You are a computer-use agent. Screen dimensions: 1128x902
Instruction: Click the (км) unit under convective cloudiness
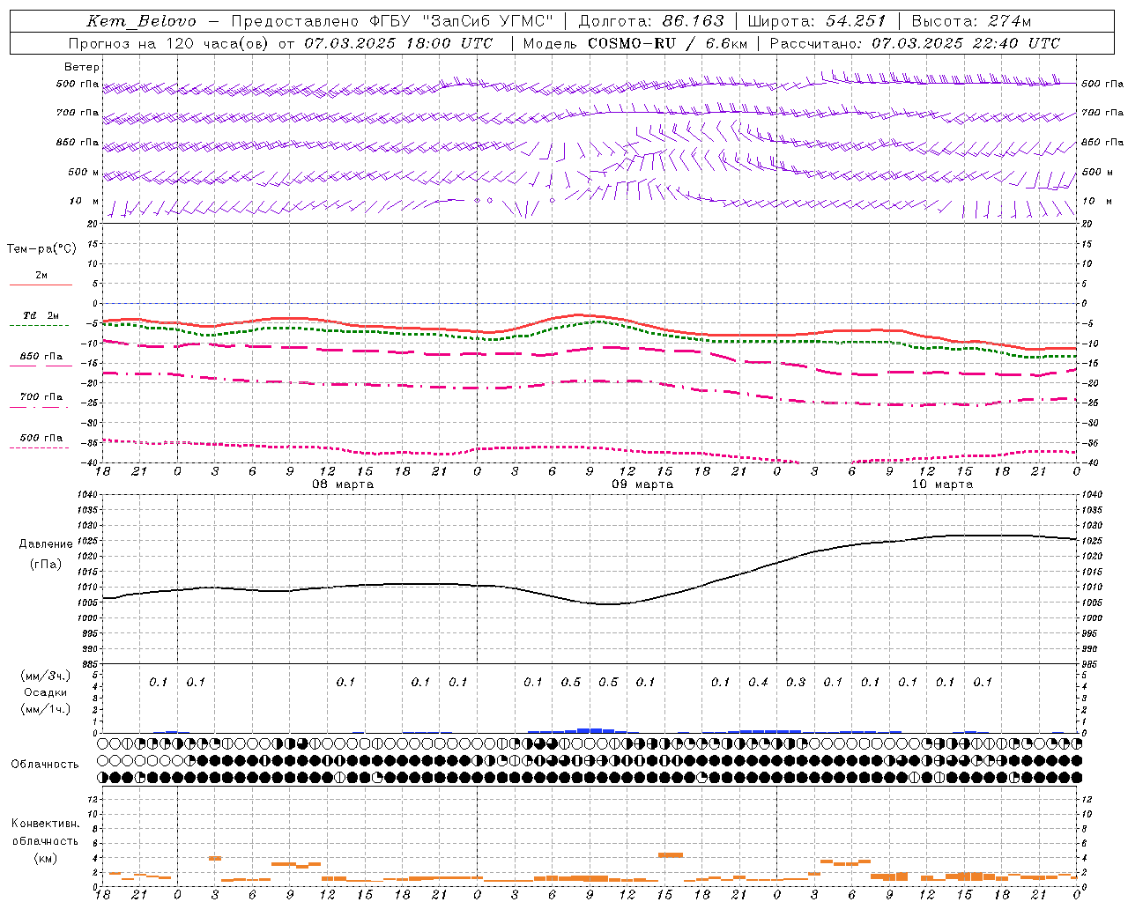pyautogui.click(x=46, y=858)
